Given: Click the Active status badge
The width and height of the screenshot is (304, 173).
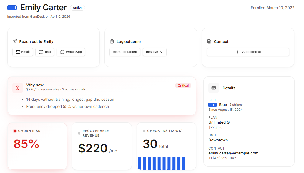Looking at the screenshot, I should pyautogui.click(x=78, y=8).
